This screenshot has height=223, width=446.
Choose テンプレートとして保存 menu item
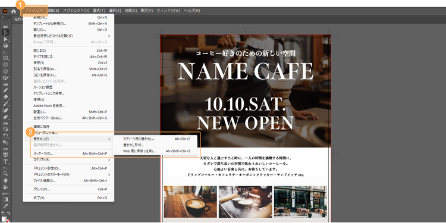point(68,93)
